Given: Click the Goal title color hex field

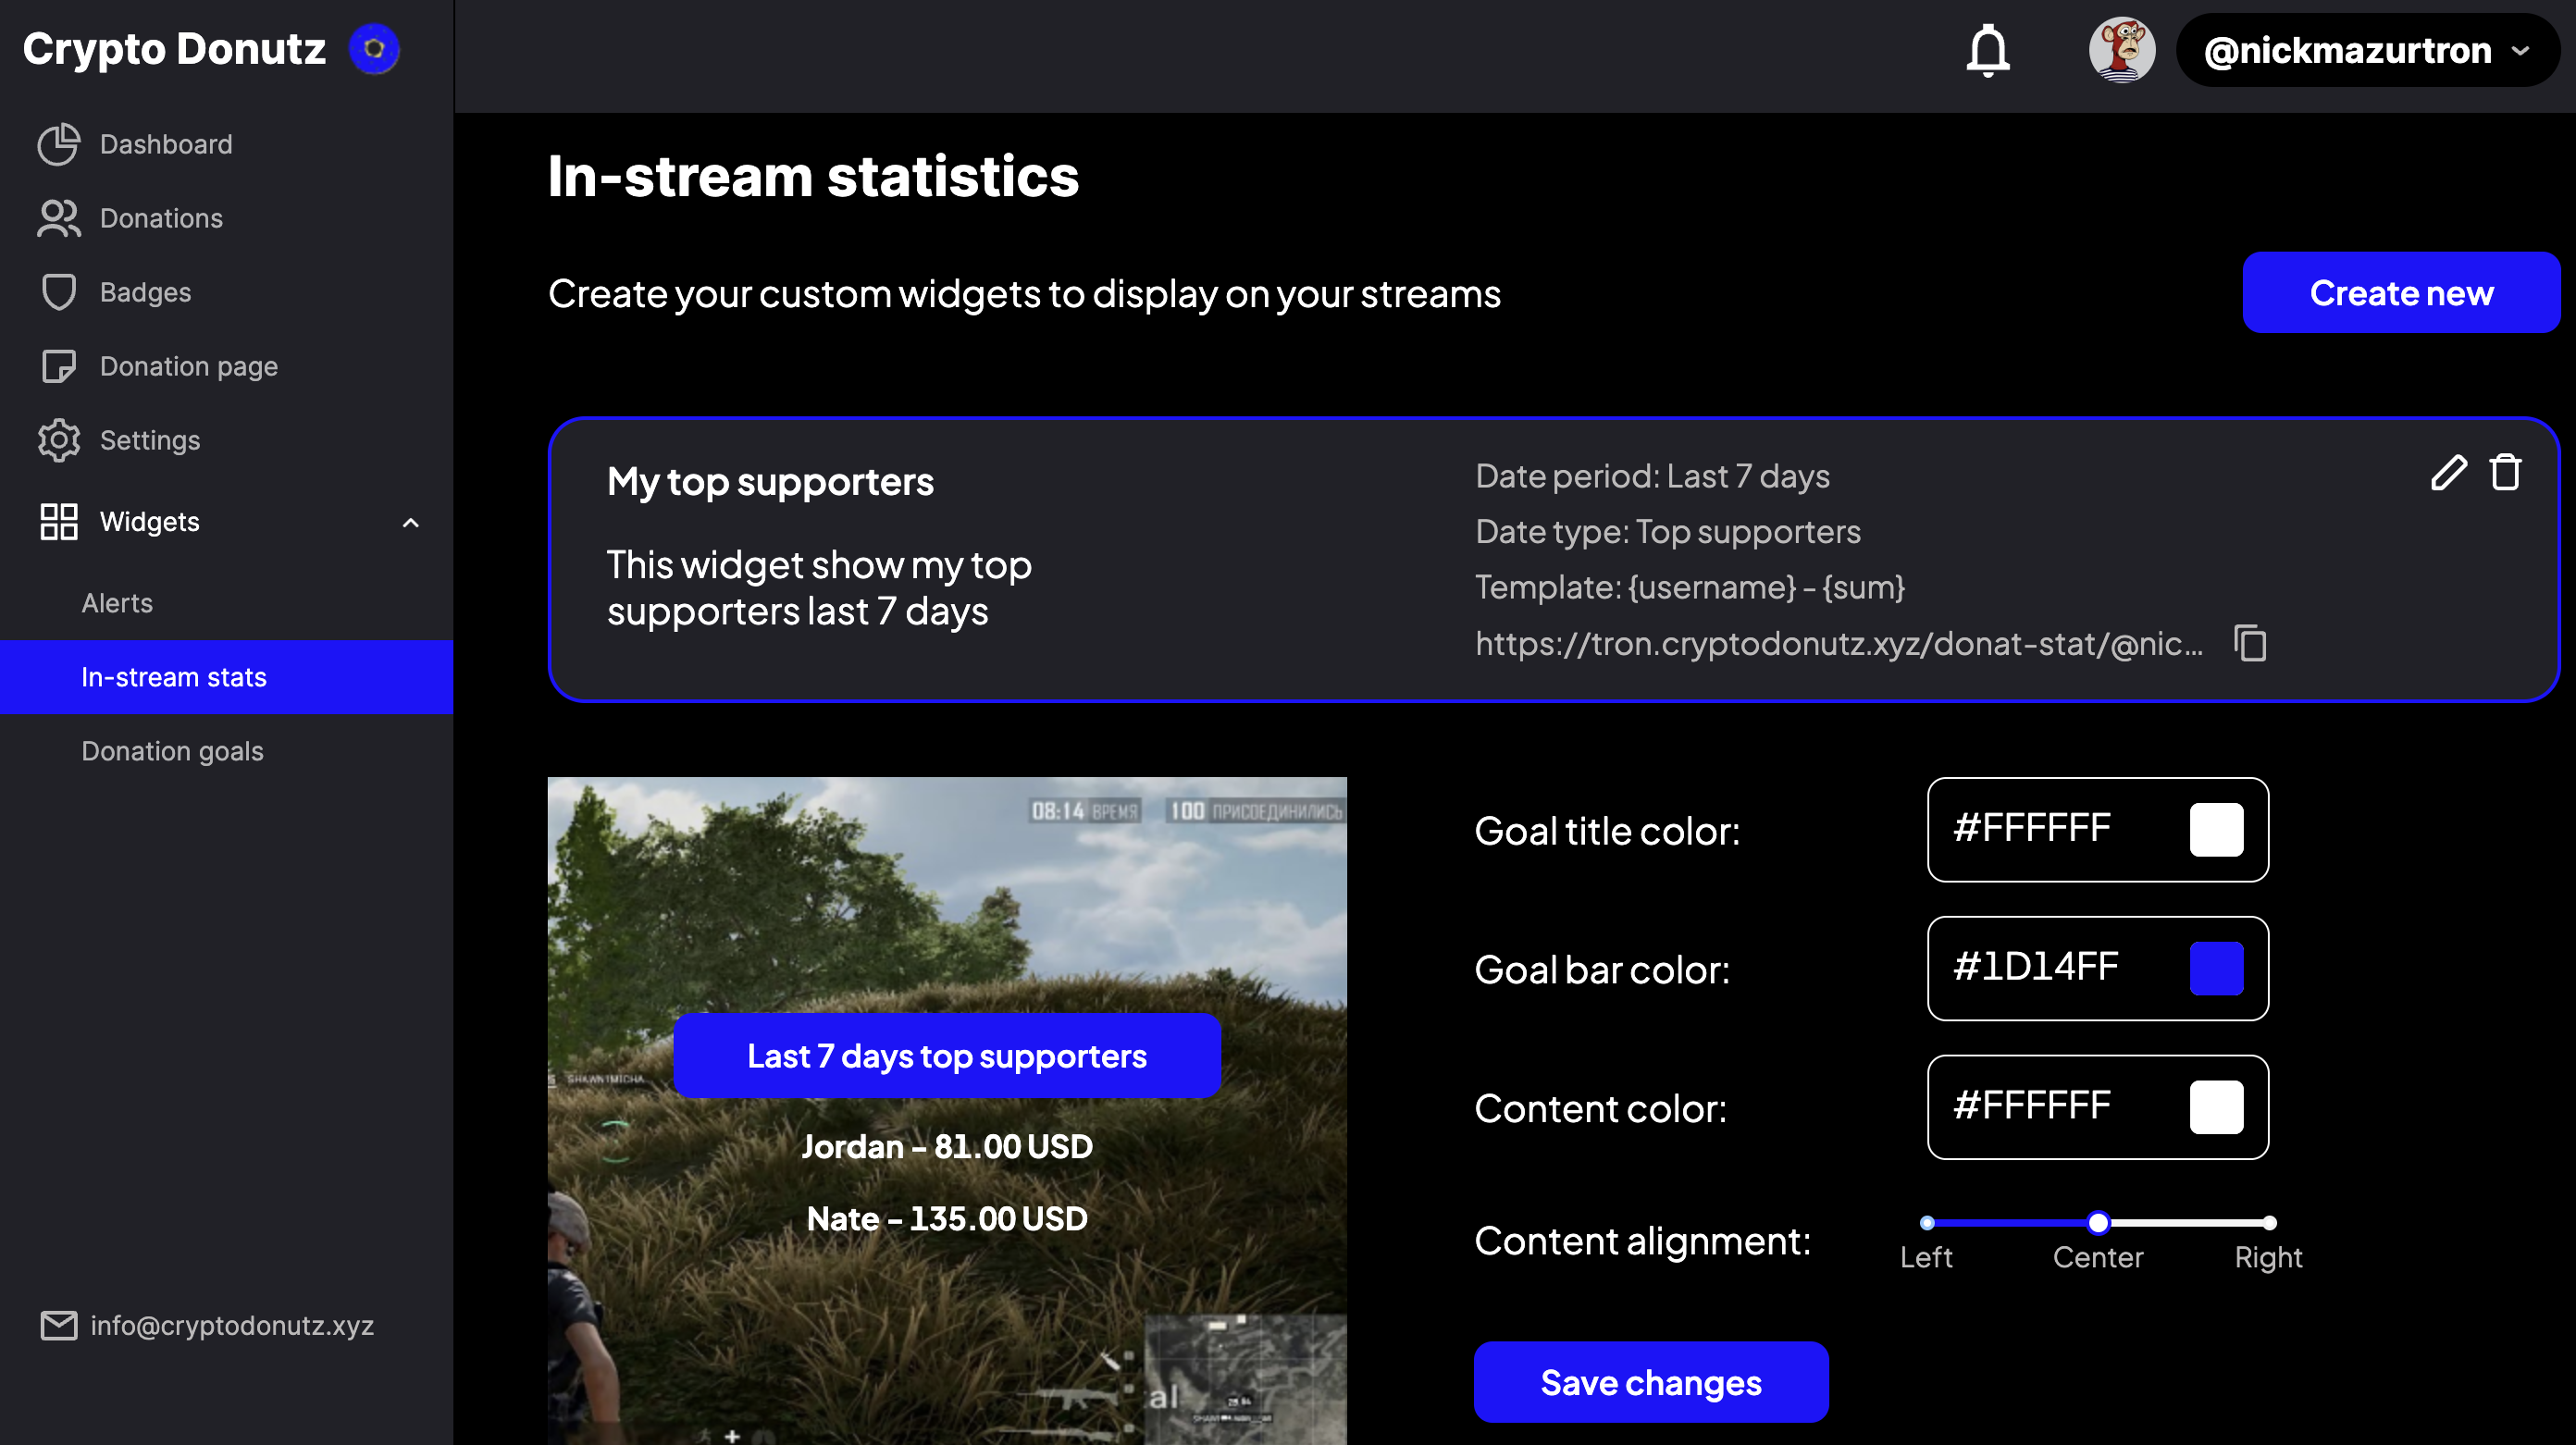Looking at the screenshot, I should pos(2040,829).
